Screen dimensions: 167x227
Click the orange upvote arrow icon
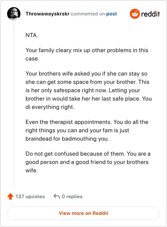pos(10,197)
